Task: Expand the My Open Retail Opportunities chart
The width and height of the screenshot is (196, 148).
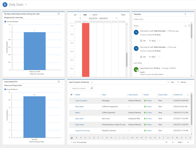Action: click(x=59, y=14)
